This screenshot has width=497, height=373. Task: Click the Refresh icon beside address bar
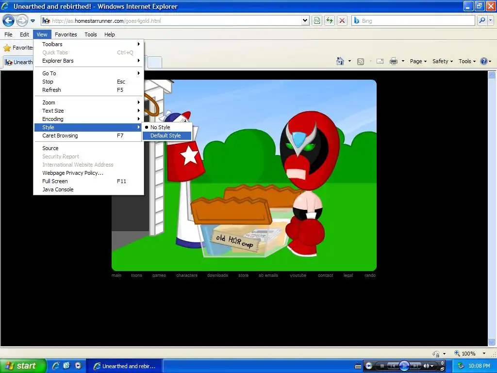coord(330,20)
